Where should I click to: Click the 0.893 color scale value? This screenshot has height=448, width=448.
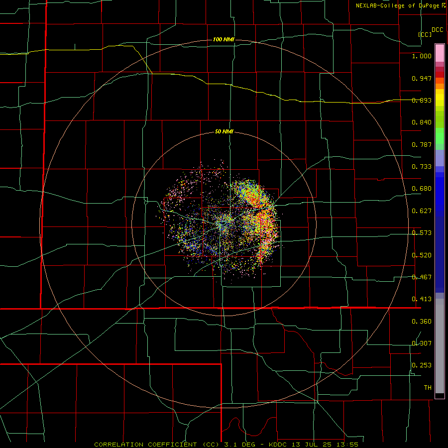pyautogui.click(x=422, y=100)
